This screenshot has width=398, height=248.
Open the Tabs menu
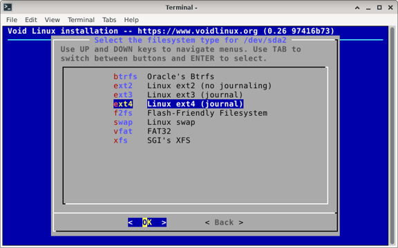pos(109,20)
